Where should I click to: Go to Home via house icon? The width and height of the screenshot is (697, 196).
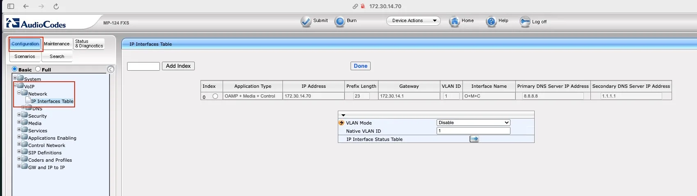coord(454,22)
